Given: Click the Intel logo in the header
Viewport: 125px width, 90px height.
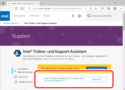Looking at the screenshot, I should click(x=5, y=16).
